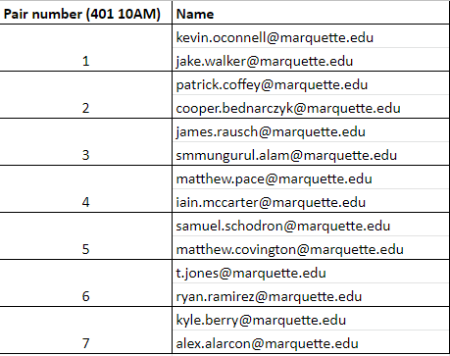Image resolution: width=450 pixels, height=356 pixels.
Task: Select the alex.alarcon@marquette.edu cell
Action: [x=311, y=342]
